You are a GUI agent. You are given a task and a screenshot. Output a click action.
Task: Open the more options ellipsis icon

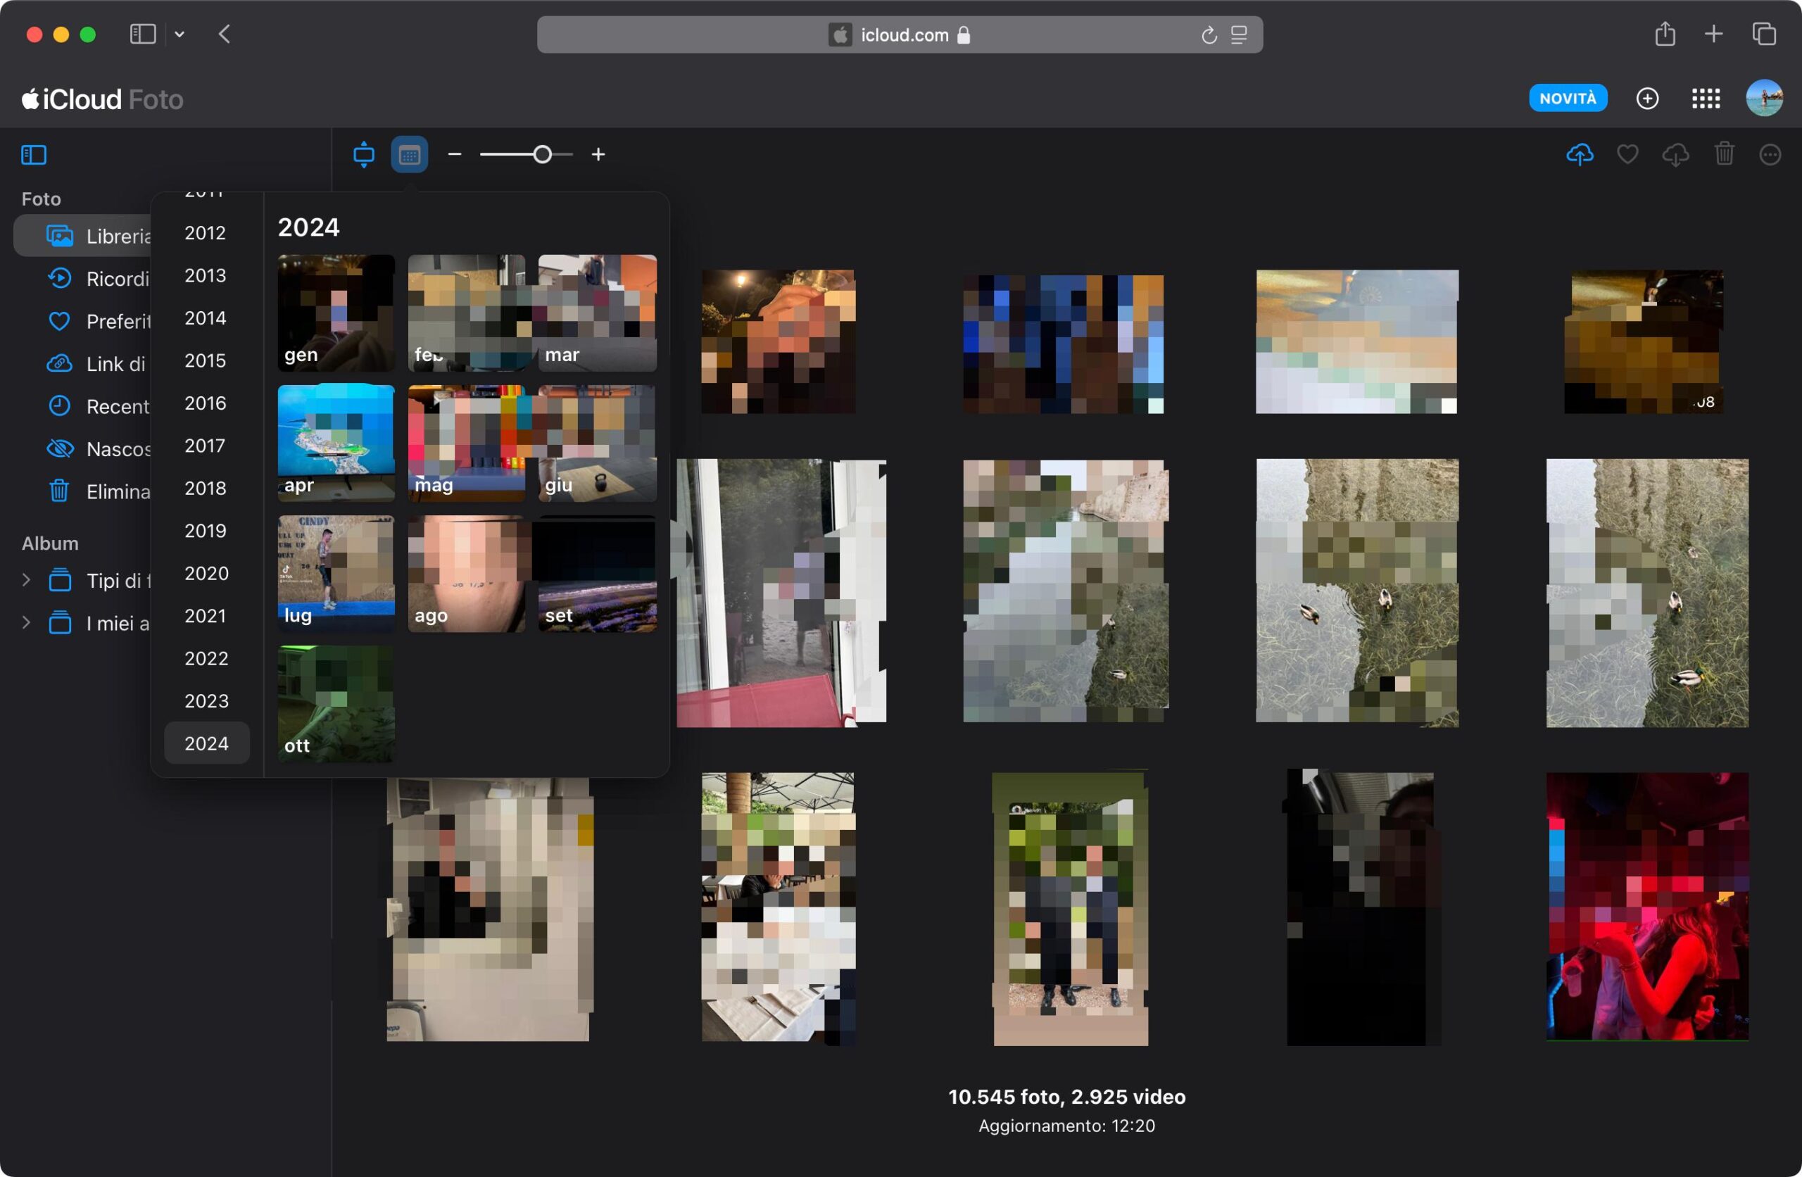pos(1770,154)
